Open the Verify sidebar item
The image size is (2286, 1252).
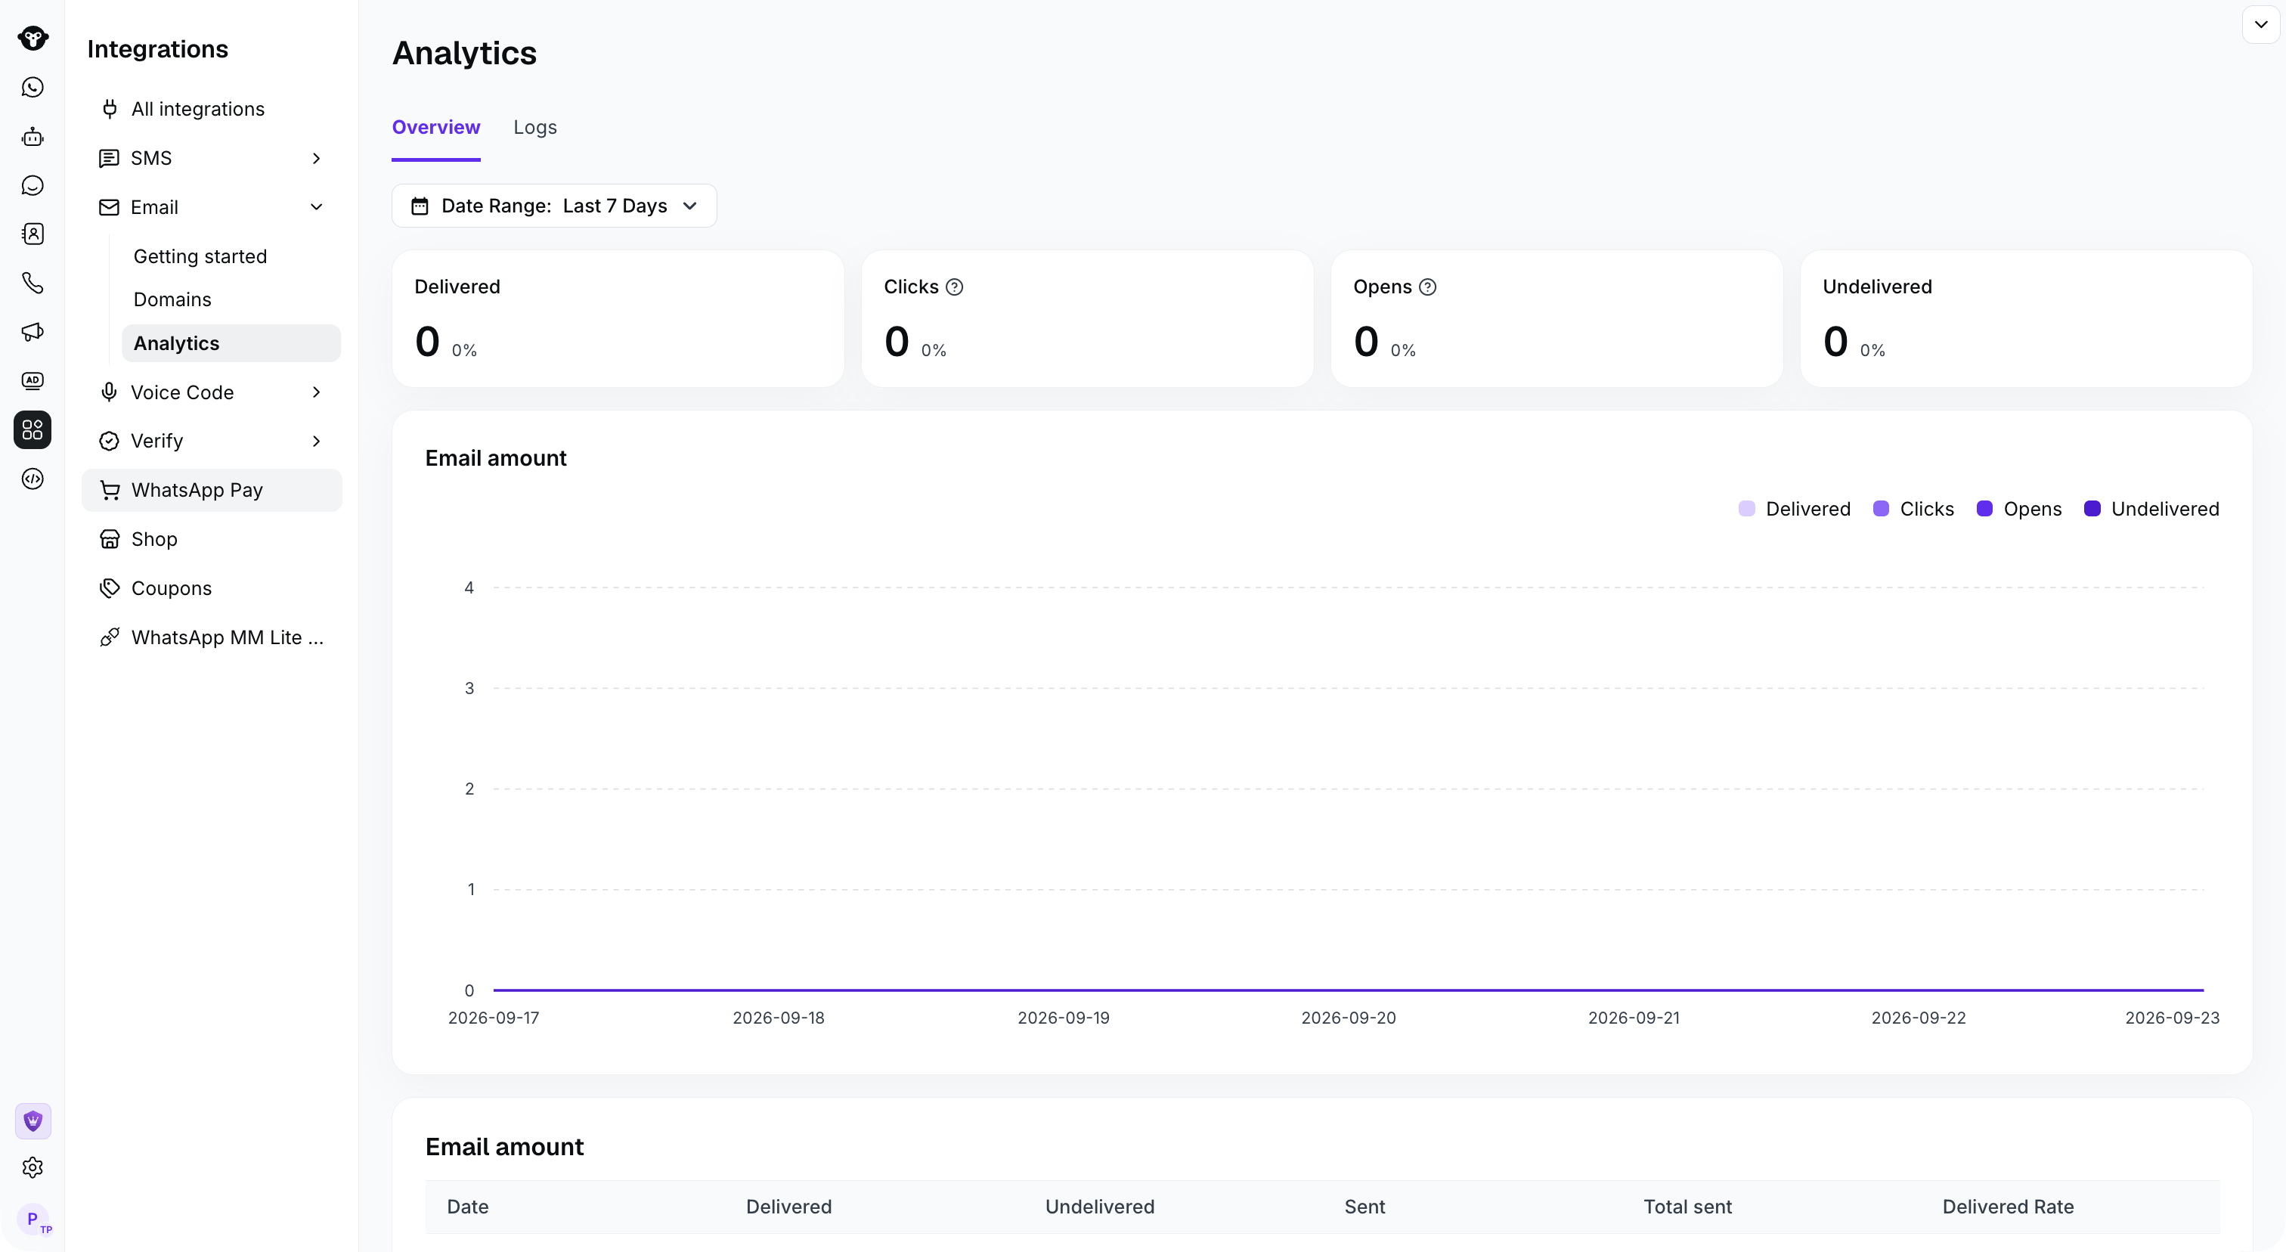pyautogui.click(x=212, y=441)
